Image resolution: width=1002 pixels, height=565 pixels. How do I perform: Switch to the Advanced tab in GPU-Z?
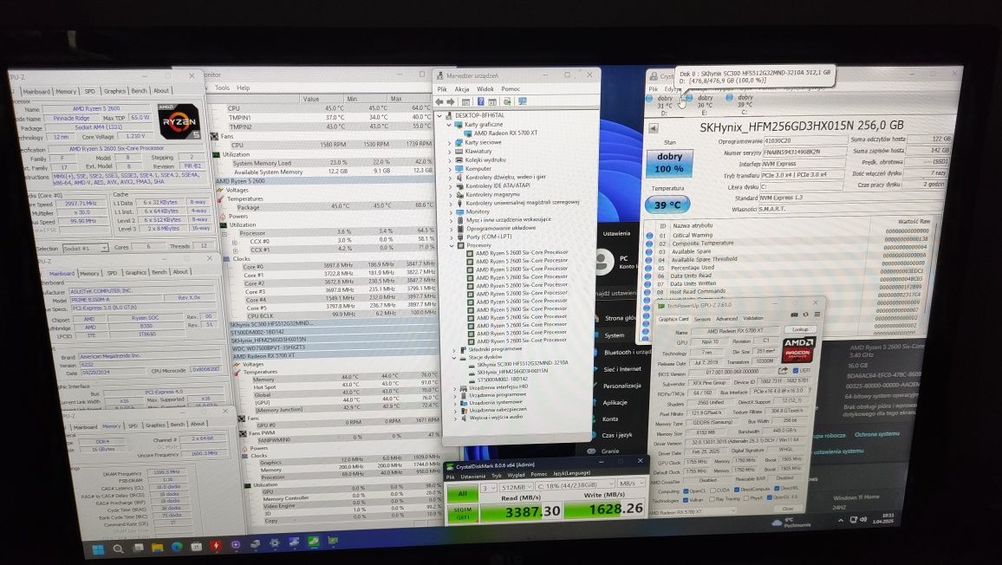[x=726, y=318]
